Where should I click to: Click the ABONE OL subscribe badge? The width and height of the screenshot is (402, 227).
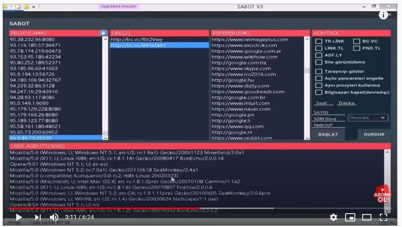pos(382,195)
